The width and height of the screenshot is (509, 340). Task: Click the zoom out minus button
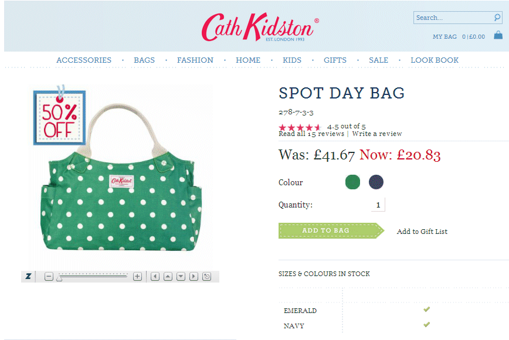[49, 277]
